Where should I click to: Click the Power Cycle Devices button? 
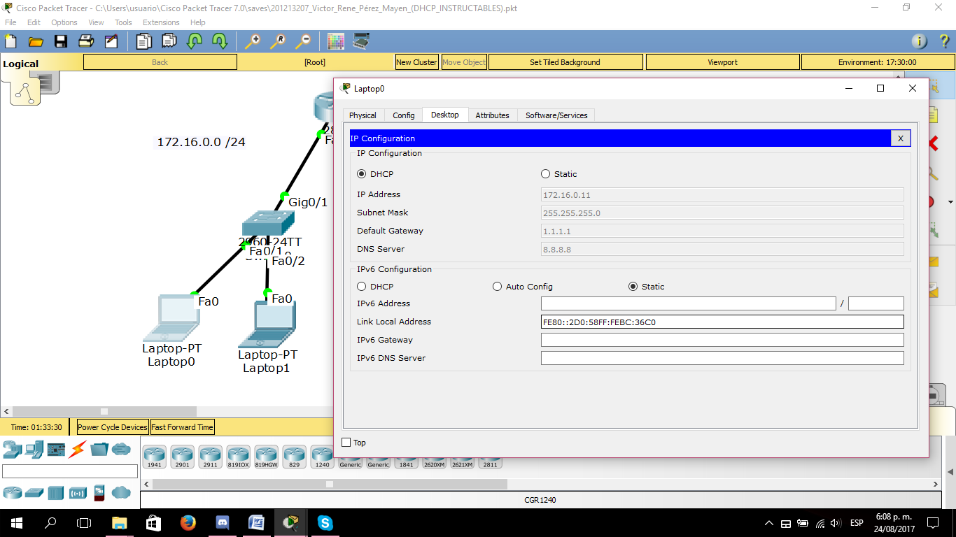click(112, 427)
